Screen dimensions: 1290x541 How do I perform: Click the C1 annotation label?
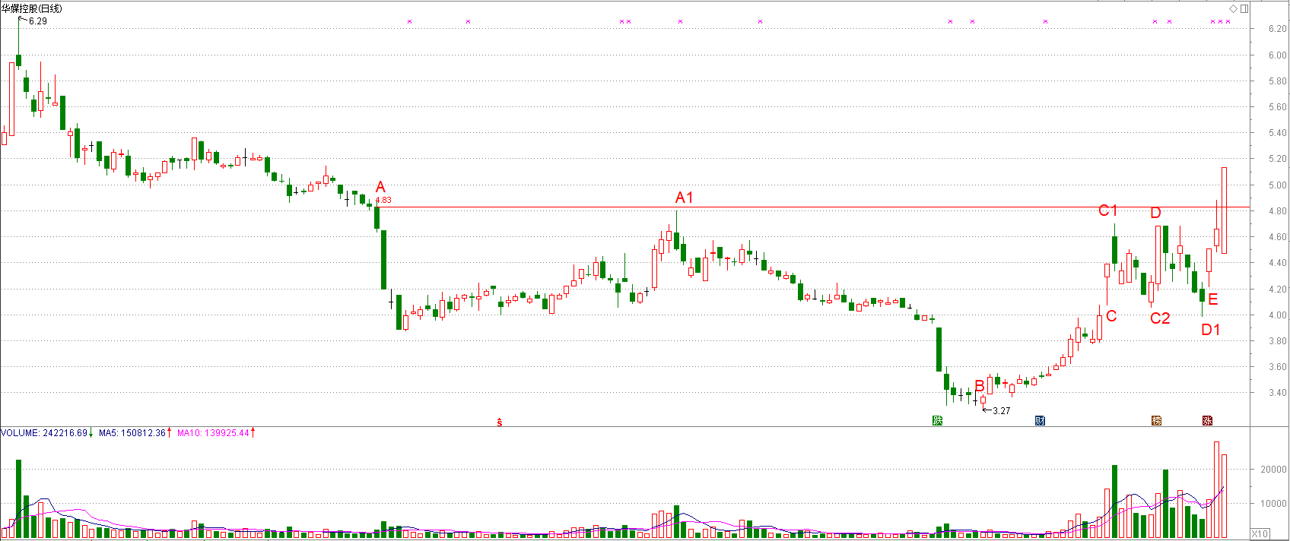coord(1108,210)
